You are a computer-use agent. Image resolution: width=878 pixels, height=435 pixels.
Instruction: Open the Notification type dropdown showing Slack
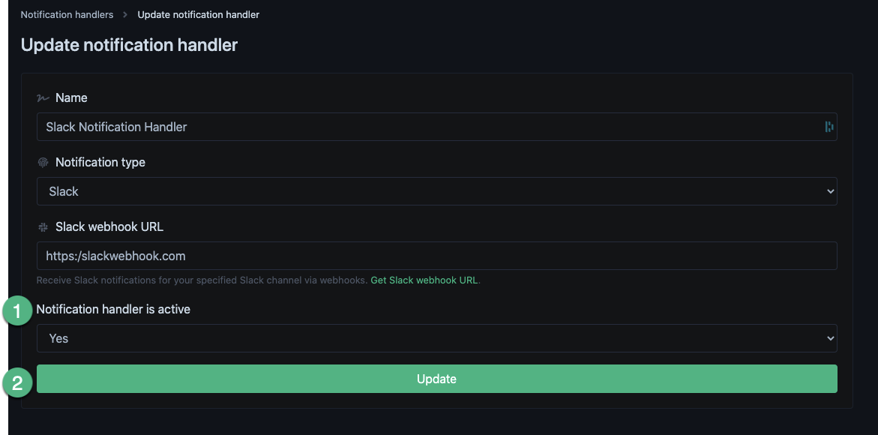(436, 191)
